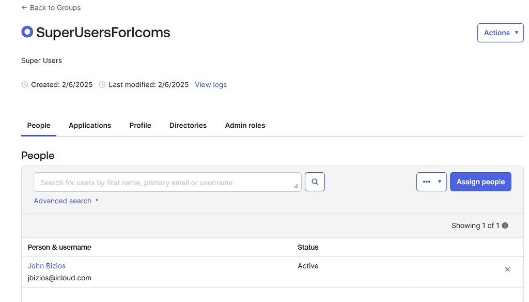Remove John Bizios using the X icon

(507, 269)
